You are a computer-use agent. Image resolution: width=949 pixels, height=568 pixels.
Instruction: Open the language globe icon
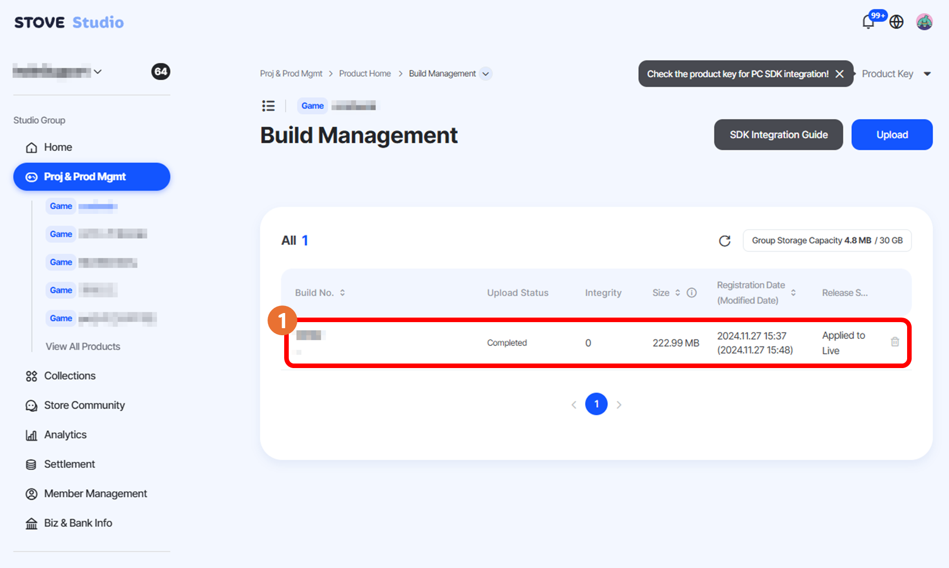point(897,22)
